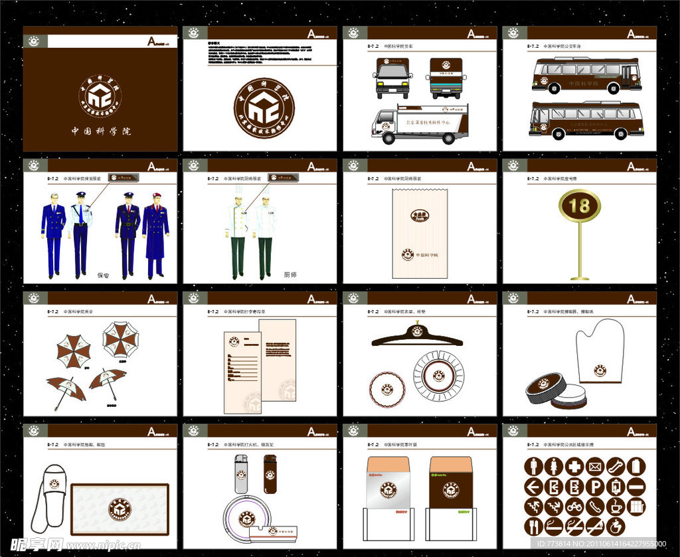Viewport: 680px width, 557px height.
Task: Click the smoking area cigarette pictogram
Action: [553, 526]
